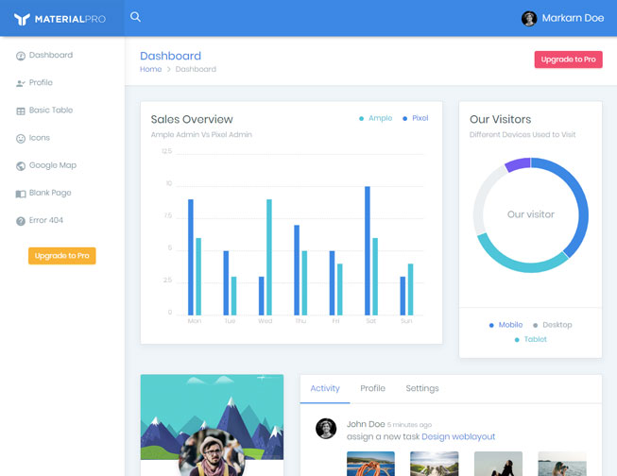Image resolution: width=617 pixels, height=476 pixels.
Task: Click the Desktop legend dot
Action: coord(535,325)
